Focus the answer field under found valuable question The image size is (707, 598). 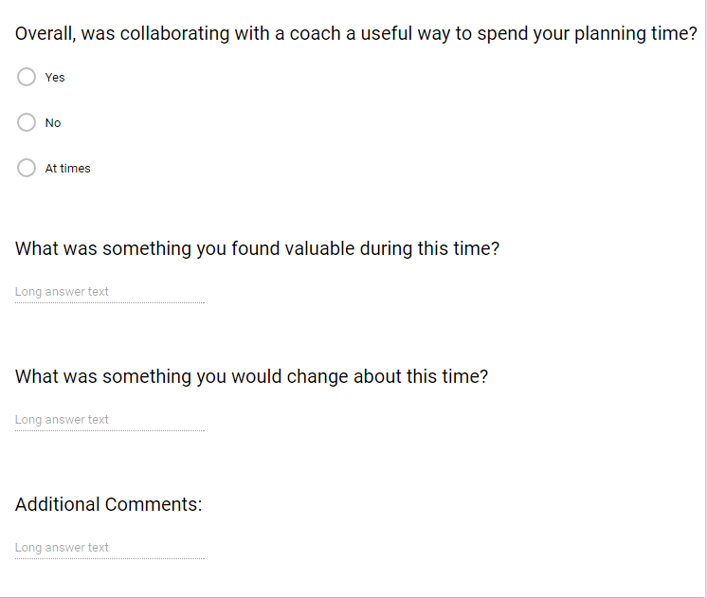tap(110, 292)
